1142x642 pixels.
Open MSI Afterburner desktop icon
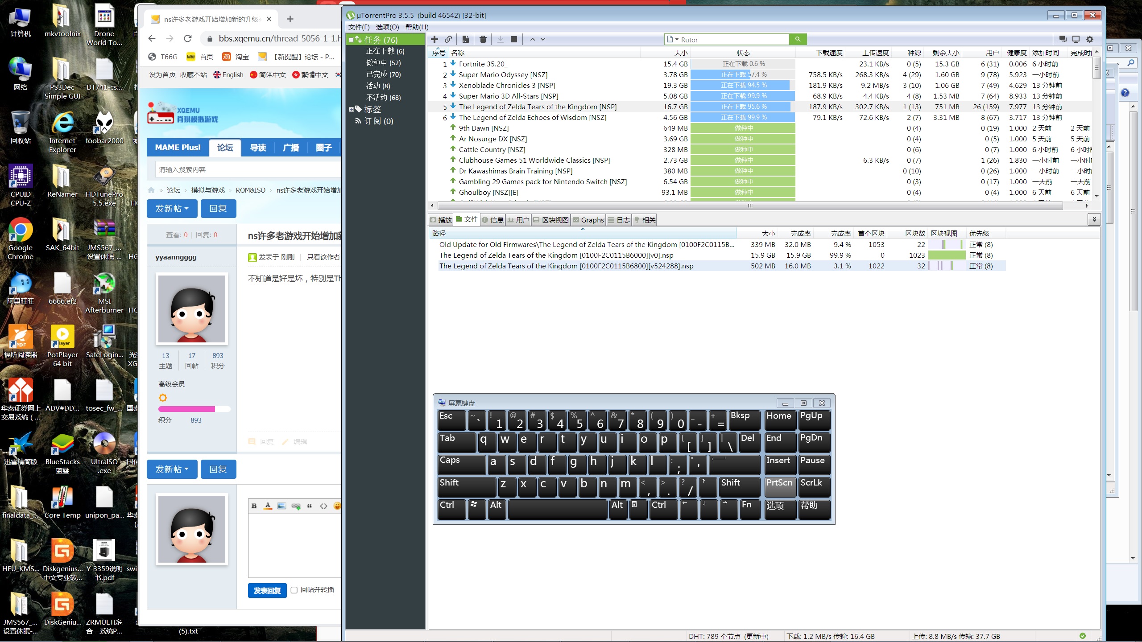point(104,292)
